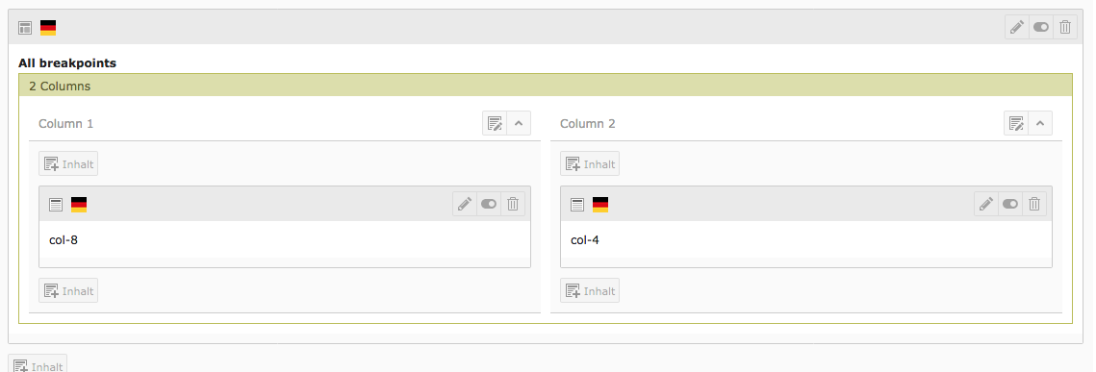Click the grid element type icon
This screenshot has width=1096, height=372.
[x=25, y=28]
